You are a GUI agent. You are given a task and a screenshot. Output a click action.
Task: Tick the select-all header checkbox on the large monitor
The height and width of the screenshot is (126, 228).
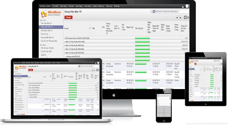90,28
